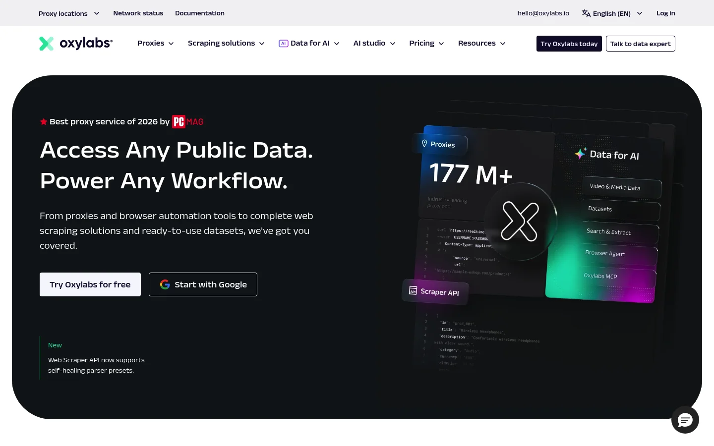
Task: Expand the Resources menu chevron
Action: pos(503,44)
